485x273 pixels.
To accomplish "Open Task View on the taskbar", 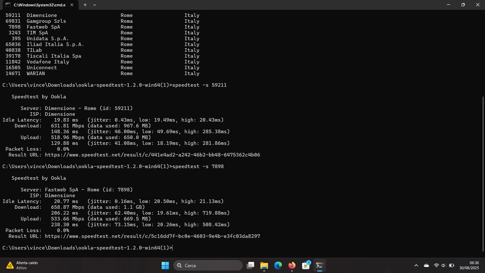I will coord(250,265).
